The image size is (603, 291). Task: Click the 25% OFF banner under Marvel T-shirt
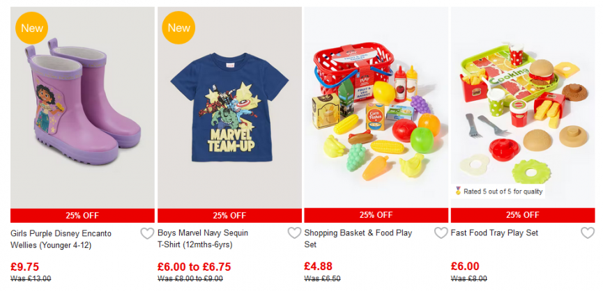(229, 215)
